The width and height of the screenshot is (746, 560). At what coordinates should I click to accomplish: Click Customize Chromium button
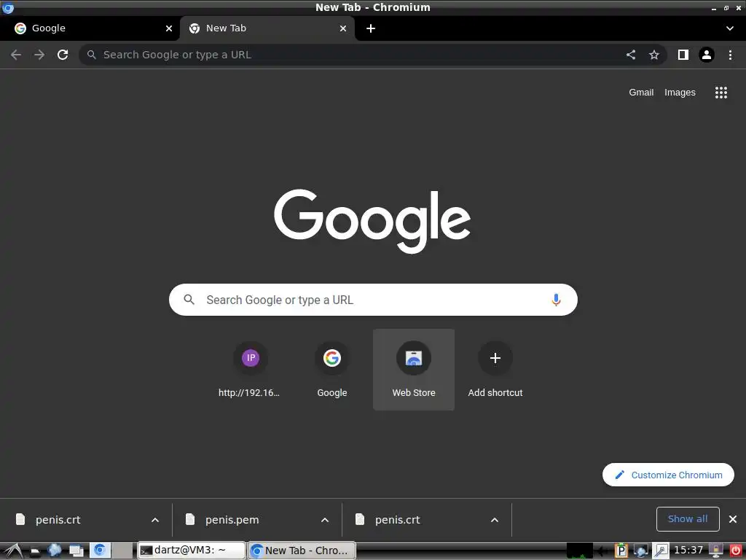(669, 475)
